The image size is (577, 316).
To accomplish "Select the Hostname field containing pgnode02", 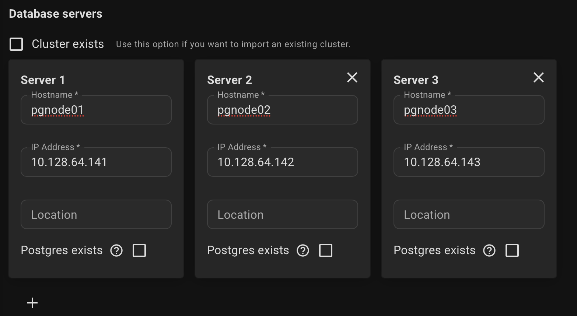I will 282,110.
